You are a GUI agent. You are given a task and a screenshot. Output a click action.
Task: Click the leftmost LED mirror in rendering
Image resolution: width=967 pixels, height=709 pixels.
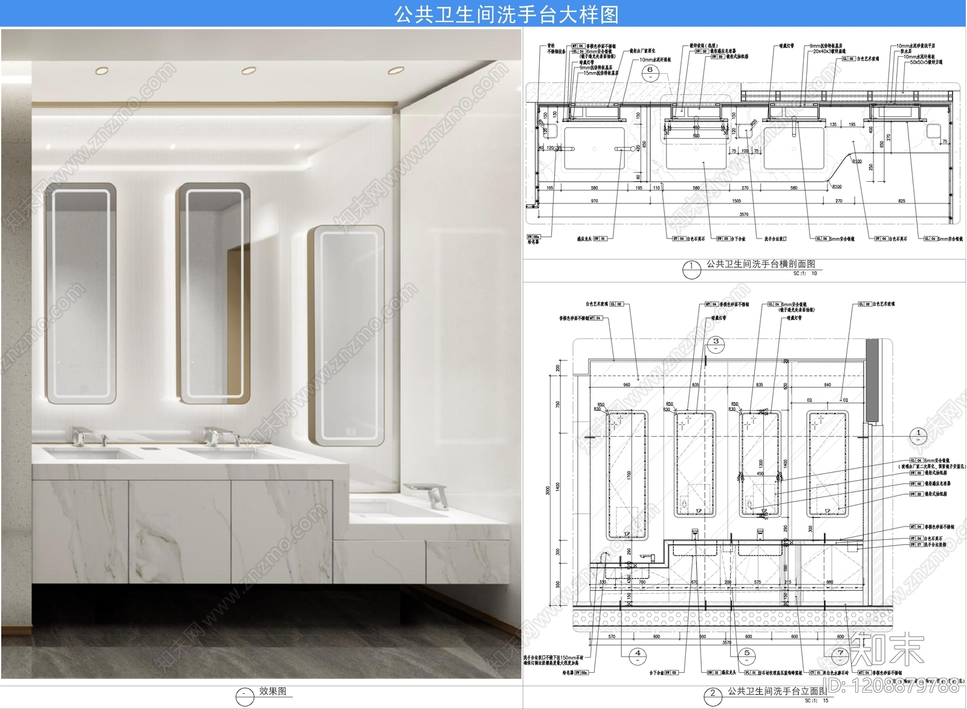80,294
